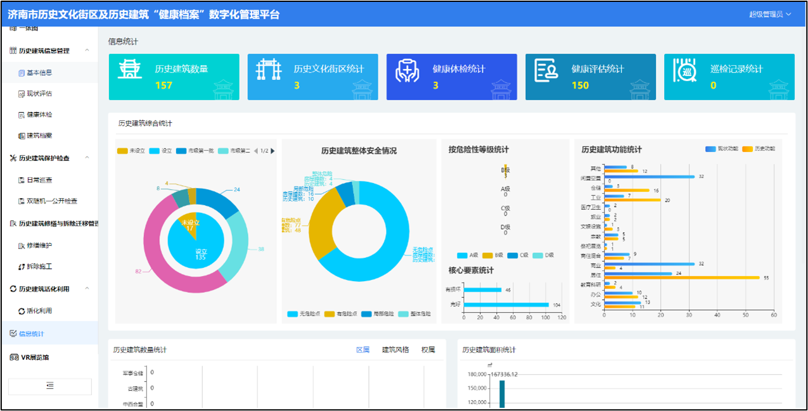808x411 pixels.
Task: Select the 权属 tab
Action: (428, 350)
